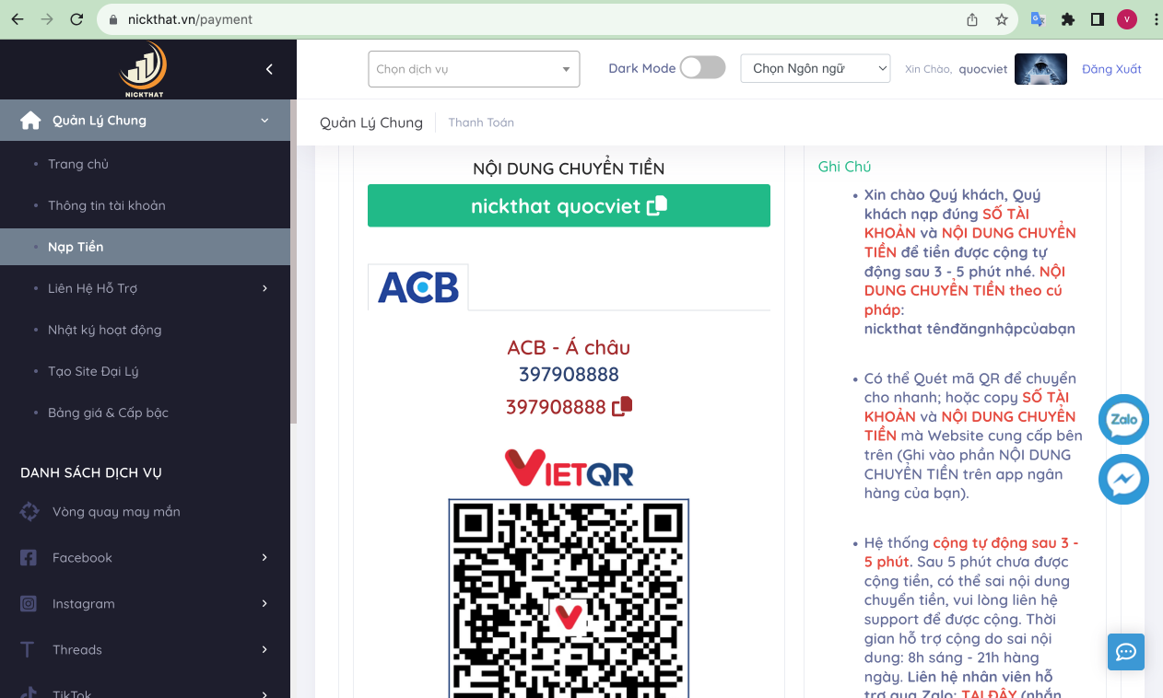Image resolution: width=1163 pixels, height=698 pixels.
Task: Open live chat support bubble icon
Action: [x=1126, y=652]
